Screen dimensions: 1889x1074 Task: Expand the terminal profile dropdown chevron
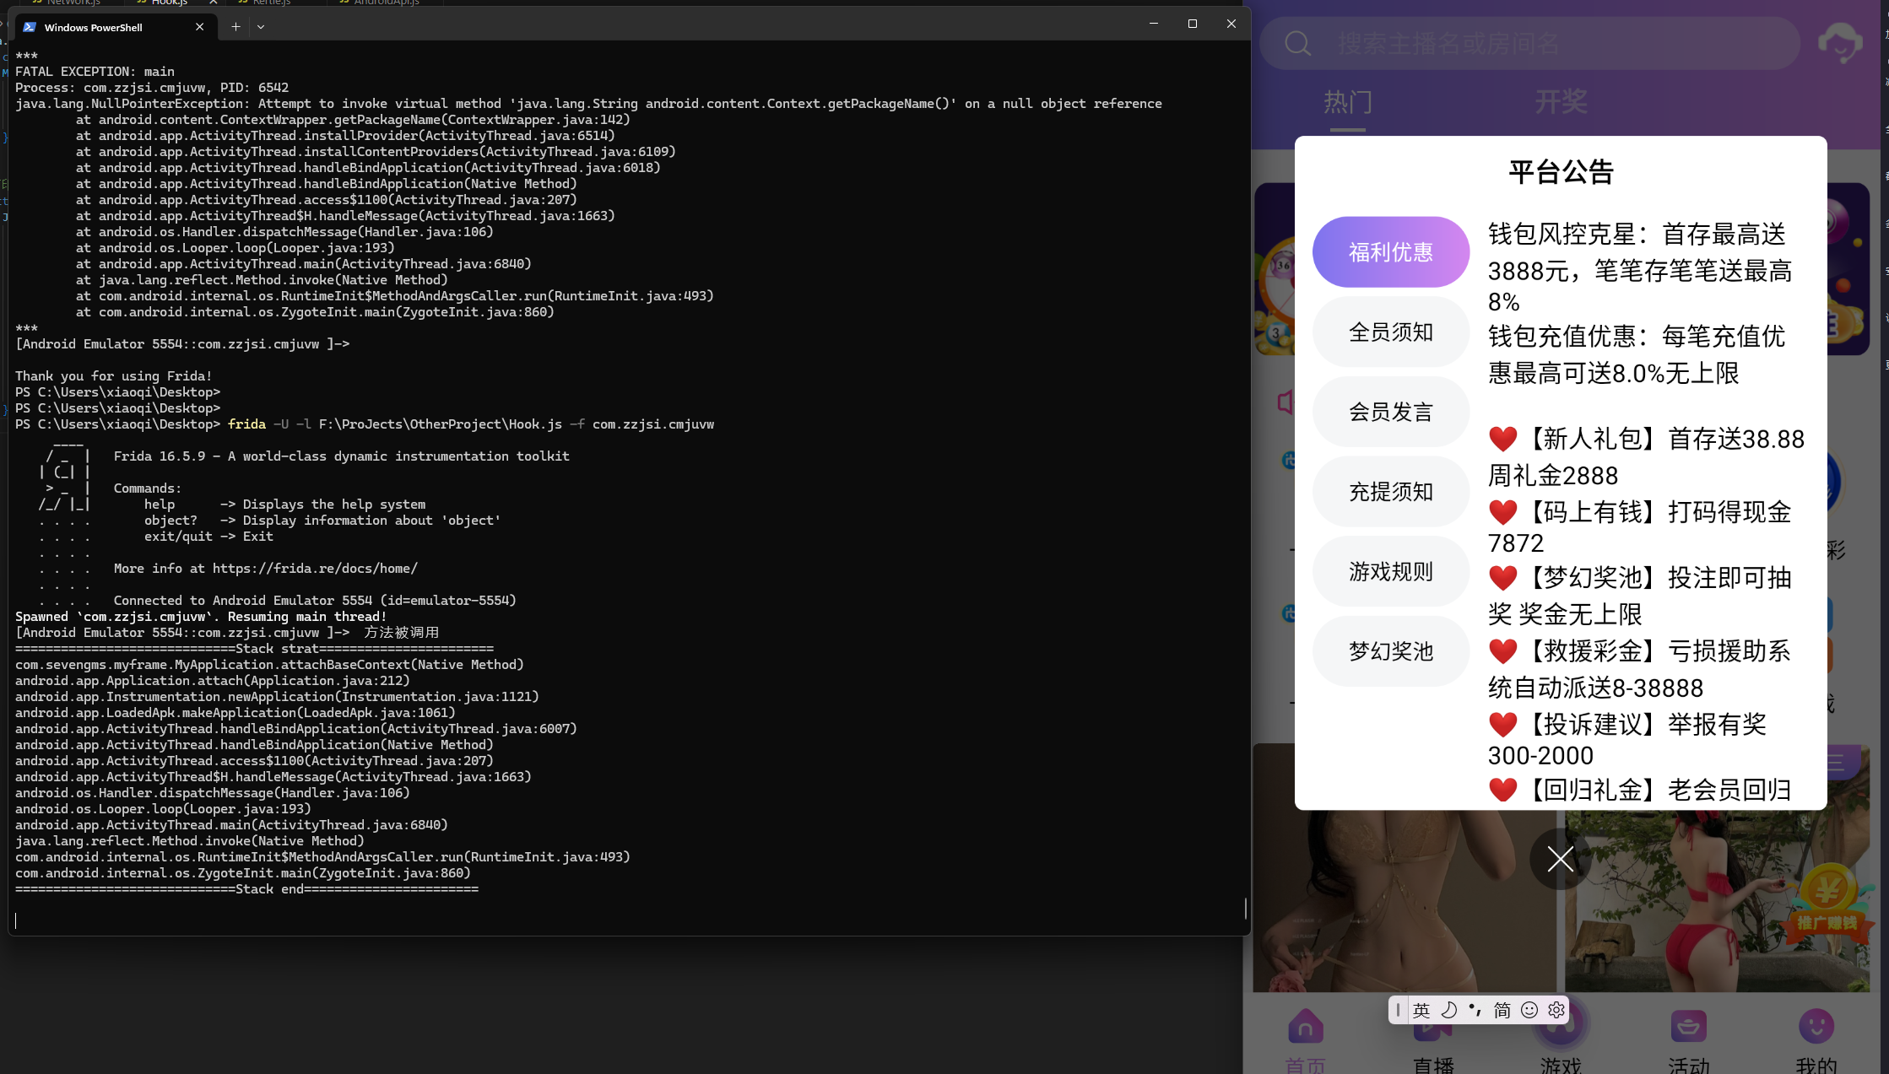[x=261, y=27]
